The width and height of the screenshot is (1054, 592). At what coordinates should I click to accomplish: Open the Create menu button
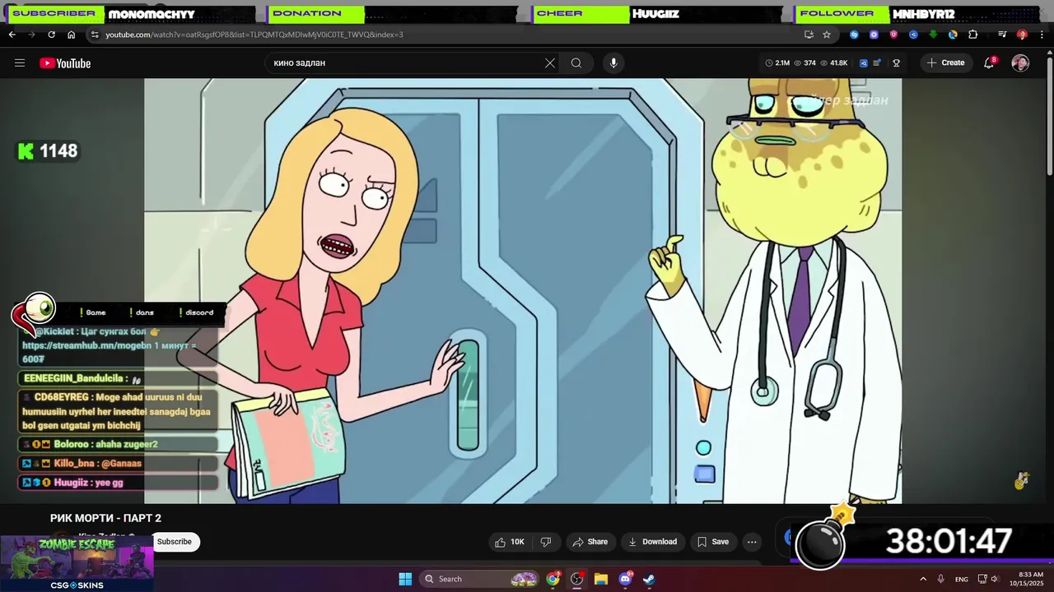pyautogui.click(x=945, y=62)
